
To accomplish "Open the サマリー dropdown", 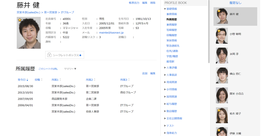I will (70, 69).
